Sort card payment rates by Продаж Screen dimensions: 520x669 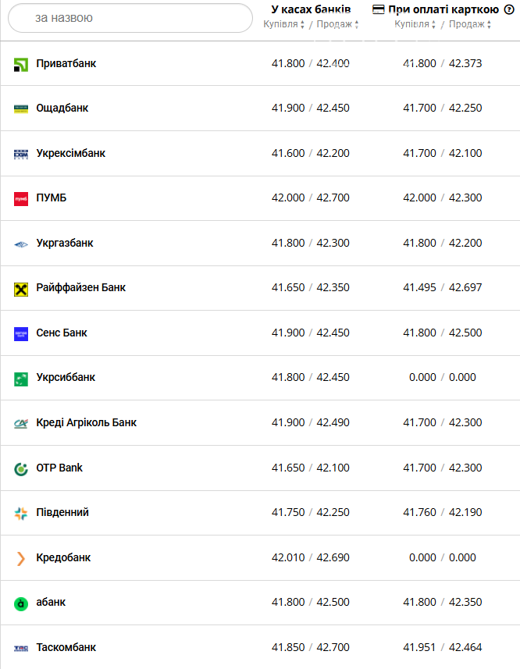point(470,24)
